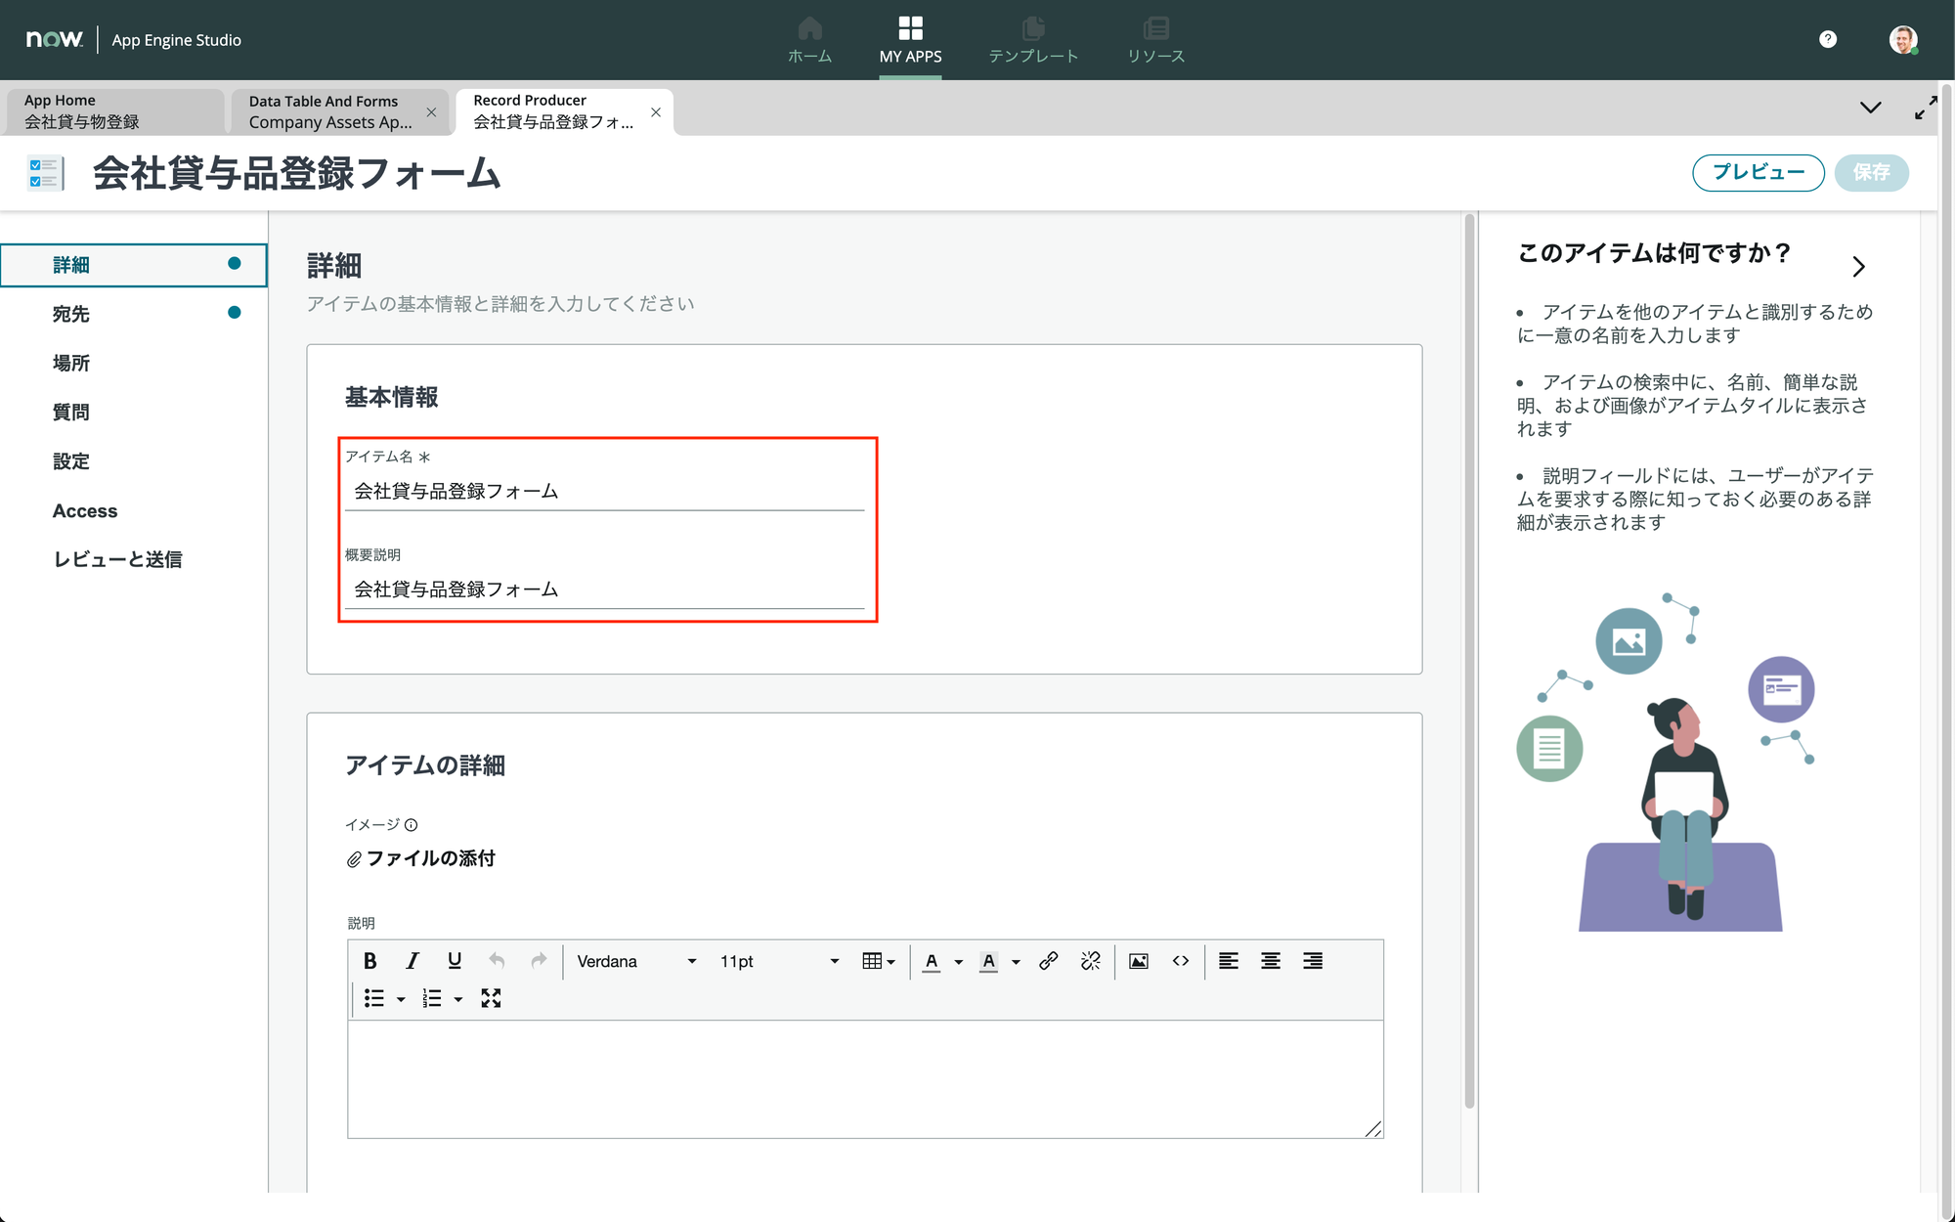Center align text in editor

1271,961
